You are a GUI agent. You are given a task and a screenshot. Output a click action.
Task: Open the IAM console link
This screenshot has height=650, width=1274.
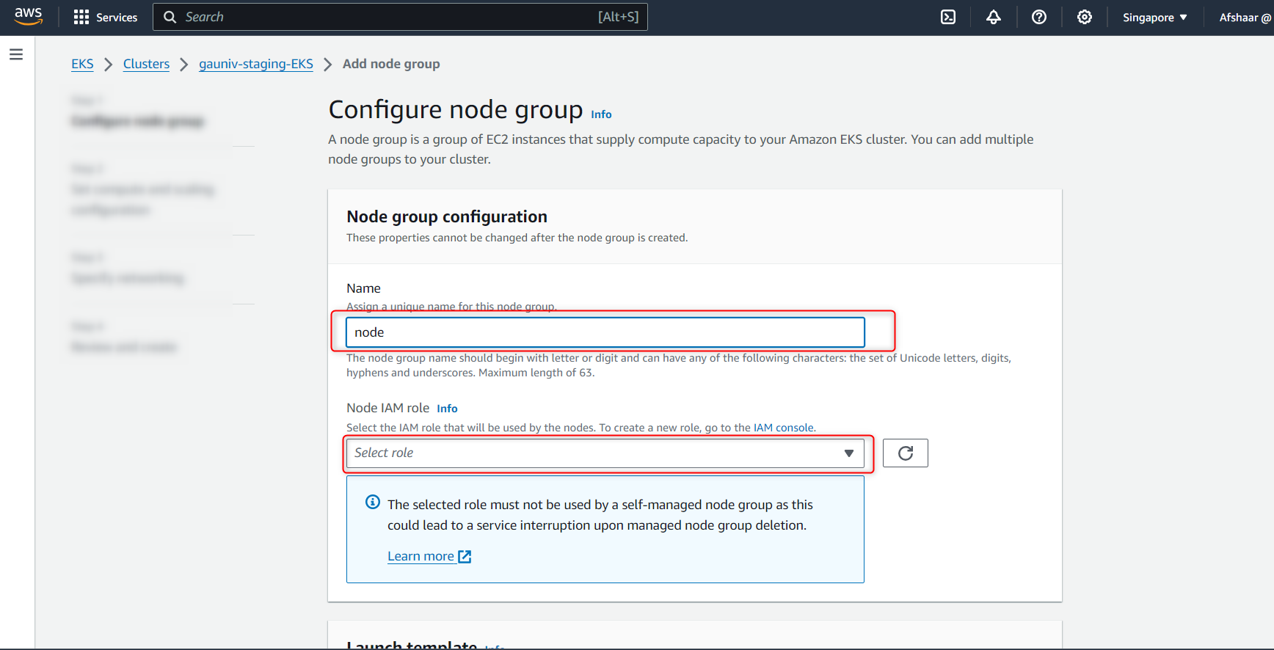pyautogui.click(x=783, y=428)
